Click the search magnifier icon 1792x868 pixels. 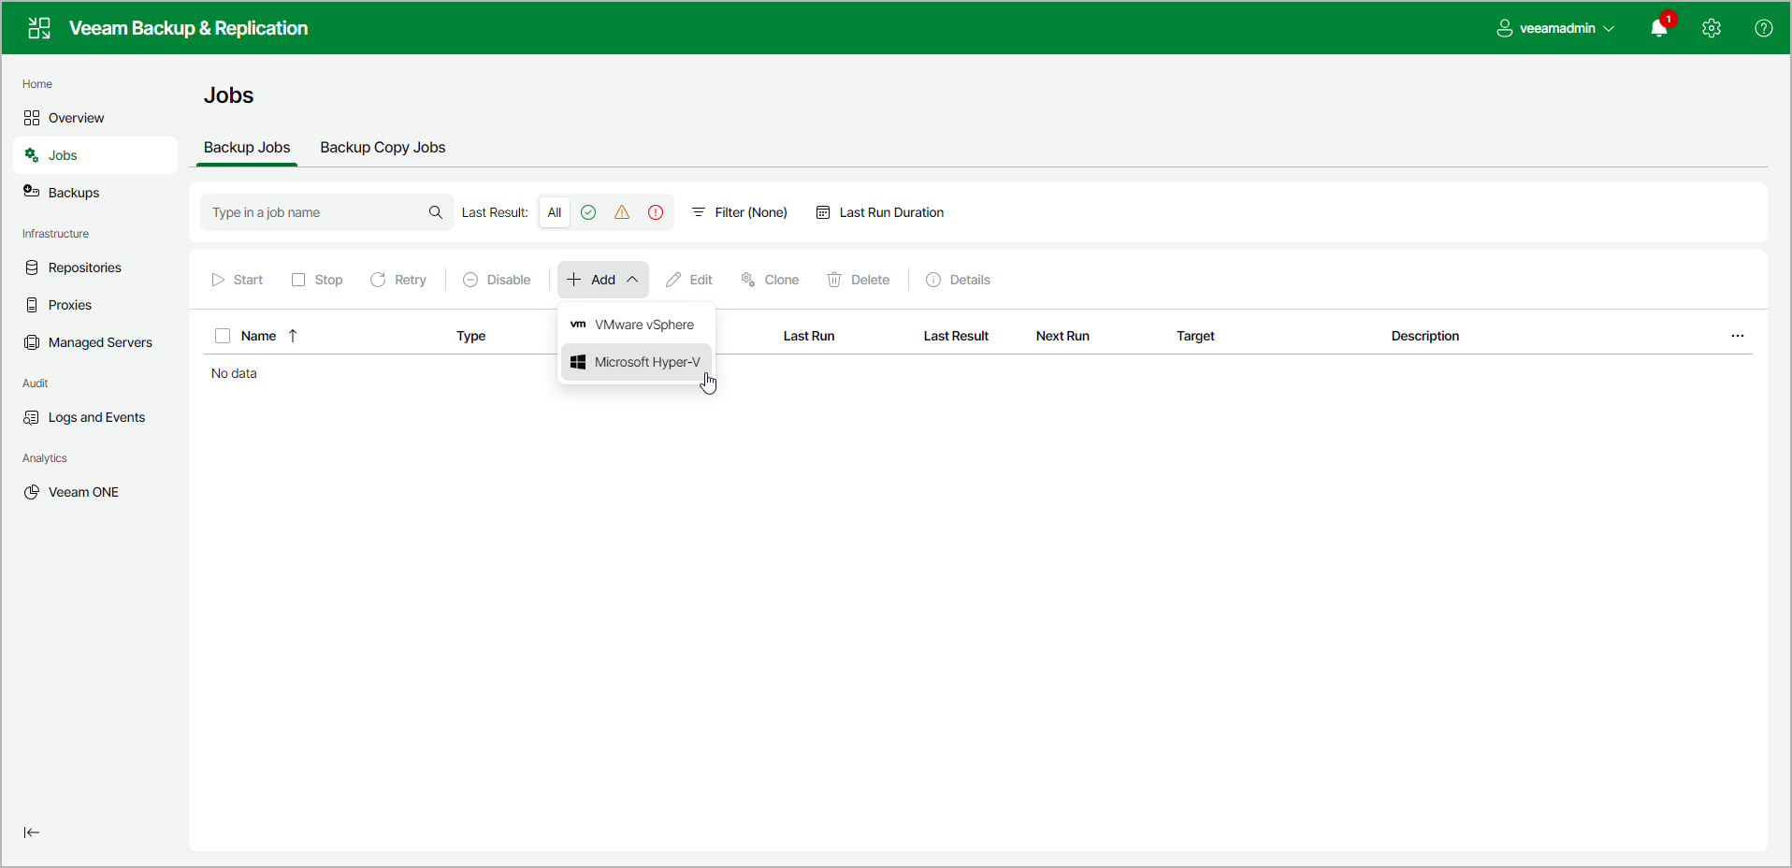pos(436,212)
